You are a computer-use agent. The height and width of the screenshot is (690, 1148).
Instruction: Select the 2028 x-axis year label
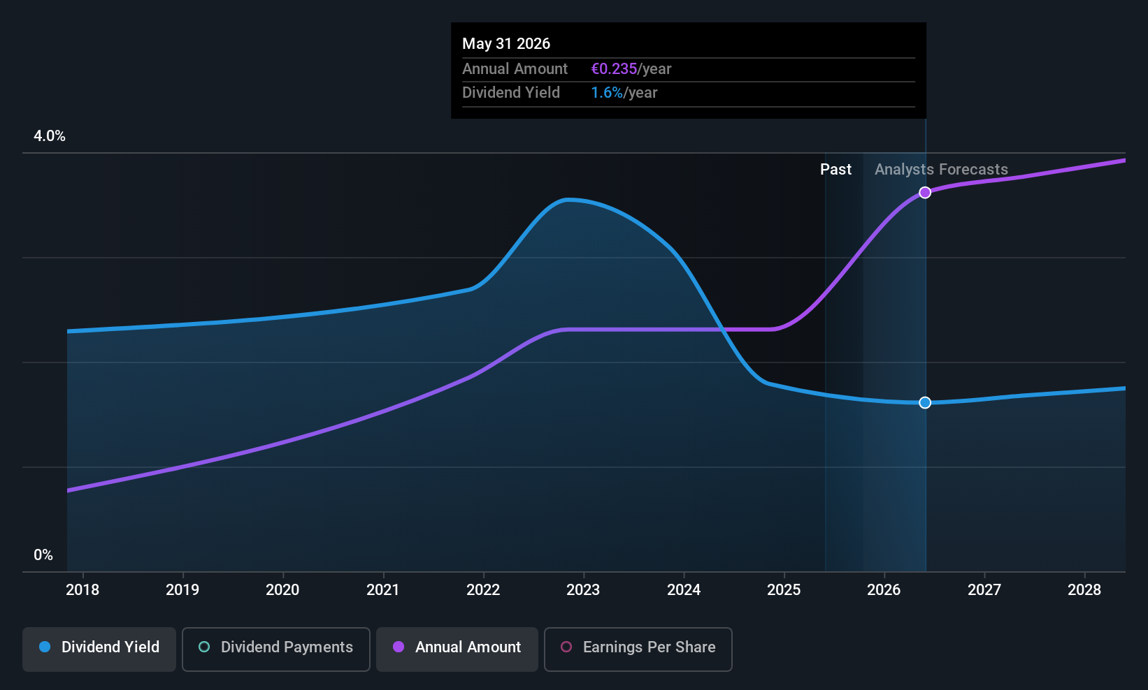pyautogui.click(x=1084, y=590)
